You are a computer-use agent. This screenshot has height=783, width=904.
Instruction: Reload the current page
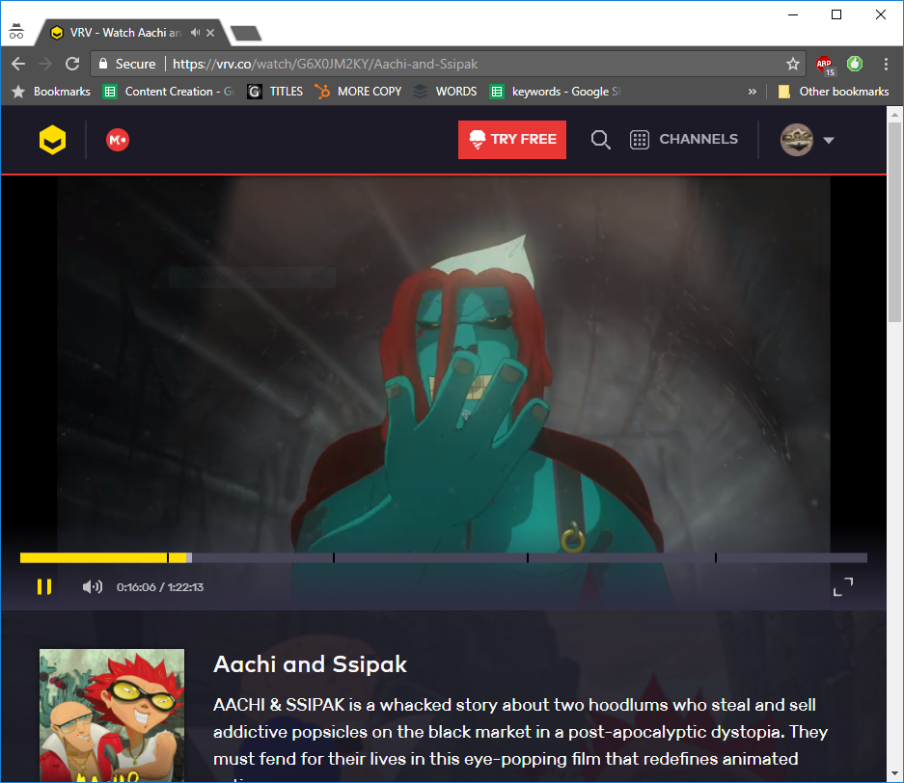tap(72, 64)
